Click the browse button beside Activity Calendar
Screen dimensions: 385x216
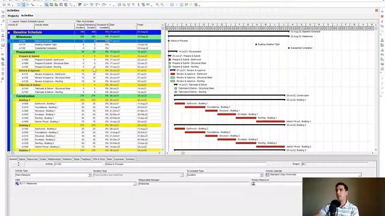coord(360,175)
